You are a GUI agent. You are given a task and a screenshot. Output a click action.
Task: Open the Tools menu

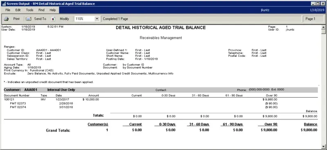[29, 10]
